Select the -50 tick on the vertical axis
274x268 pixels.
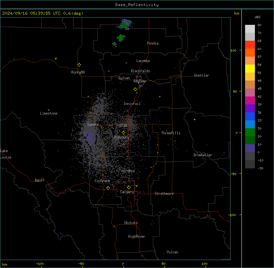(233, 174)
